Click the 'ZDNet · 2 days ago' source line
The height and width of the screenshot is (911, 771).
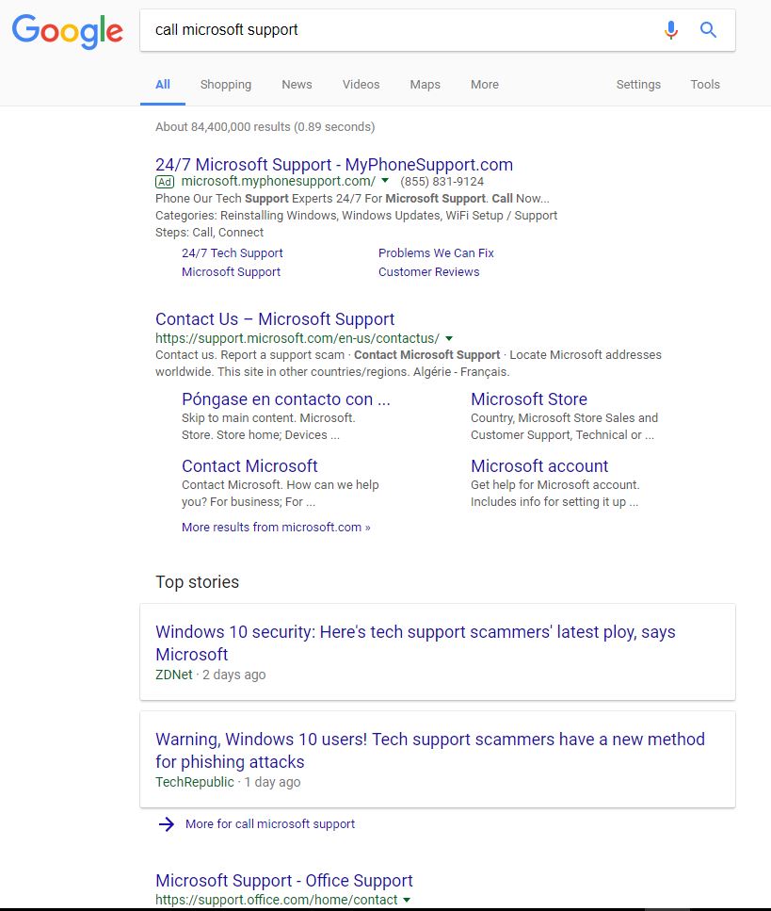click(211, 675)
